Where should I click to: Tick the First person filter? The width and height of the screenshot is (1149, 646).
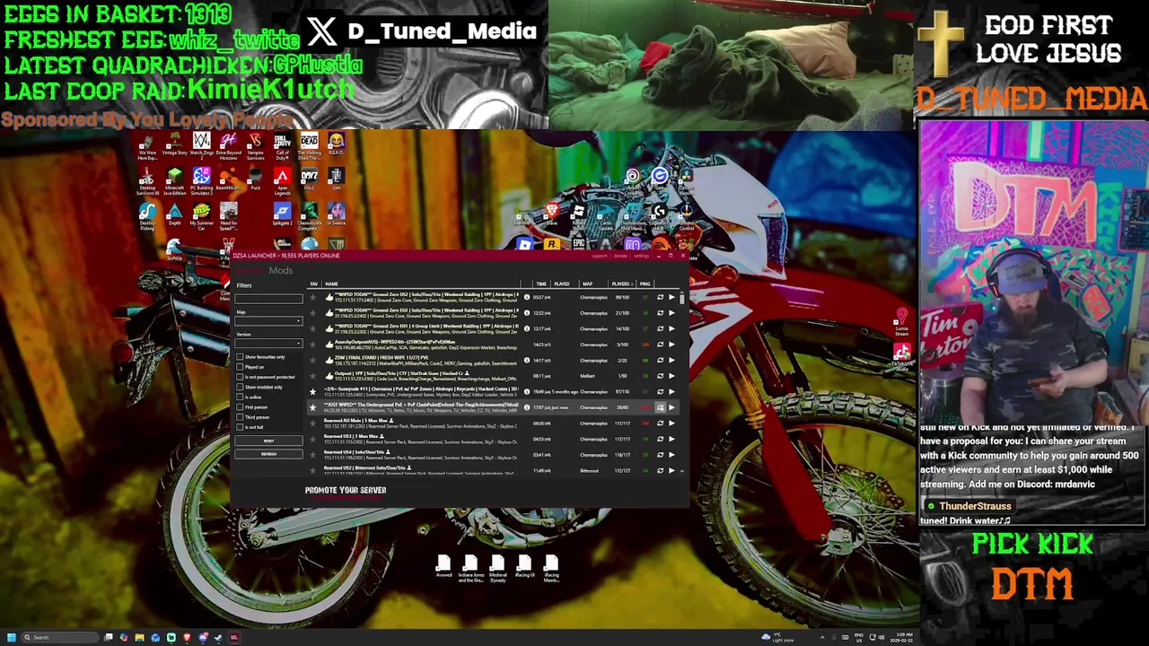pos(240,407)
